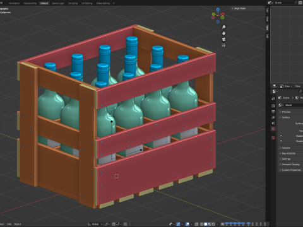Click the hand pan view icon
The image size is (303, 227).
click(x=223, y=33)
